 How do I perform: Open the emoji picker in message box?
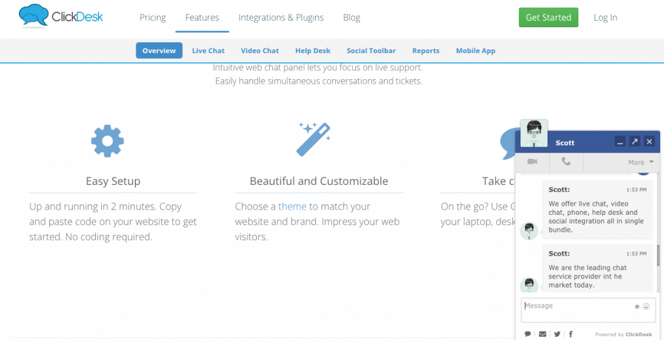coord(646,306)
